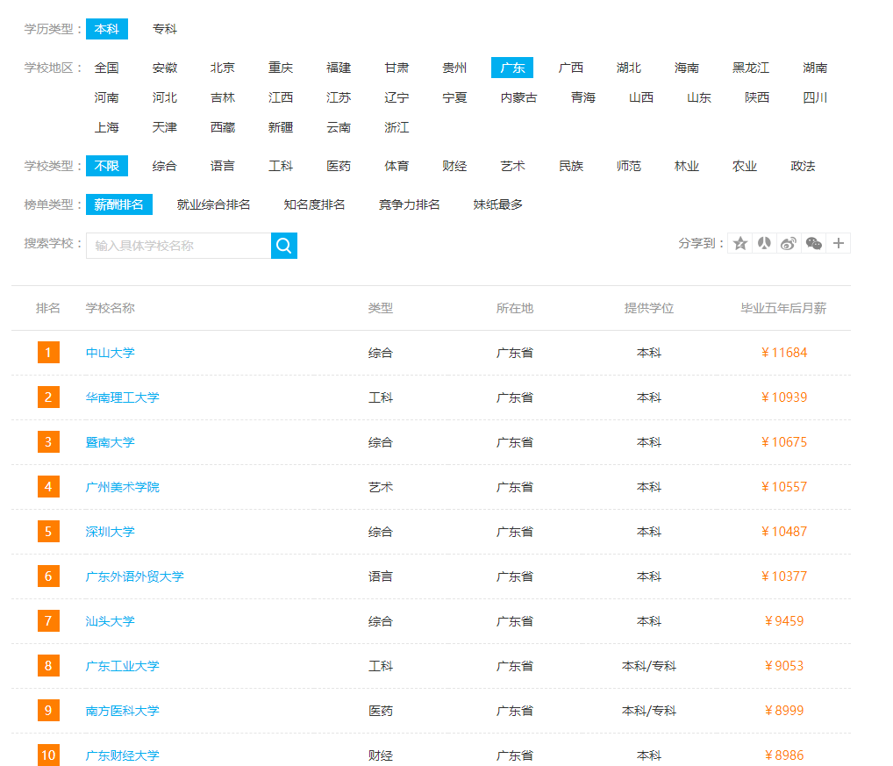Screen dimensions: 893x766
Task: Open 暨南大学 school link
Action: pos(110,442)
